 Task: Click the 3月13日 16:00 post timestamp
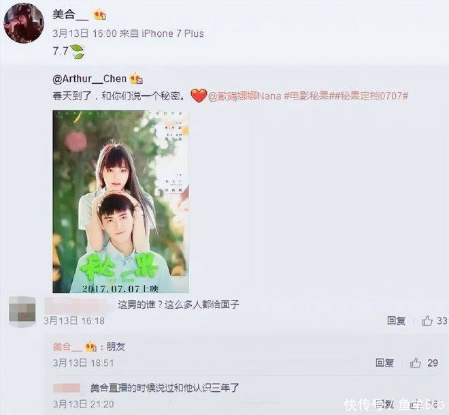[x=85, y=33]
